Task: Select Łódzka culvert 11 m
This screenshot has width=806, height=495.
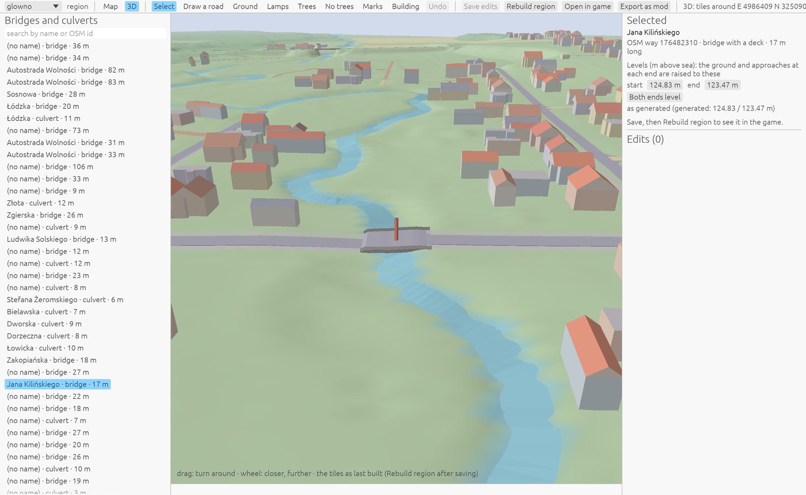Action: pos(44,119)
